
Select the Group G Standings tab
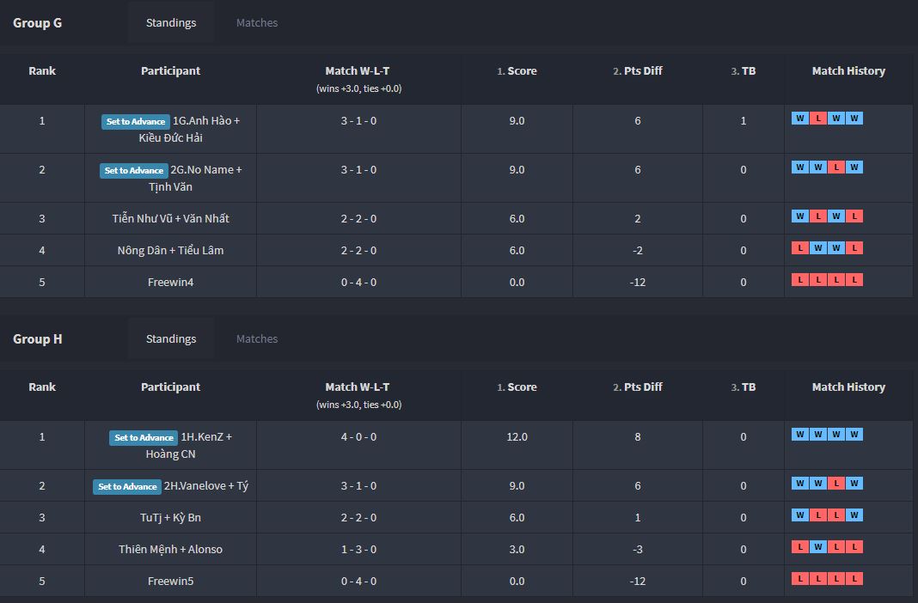(x=171, y=23)
